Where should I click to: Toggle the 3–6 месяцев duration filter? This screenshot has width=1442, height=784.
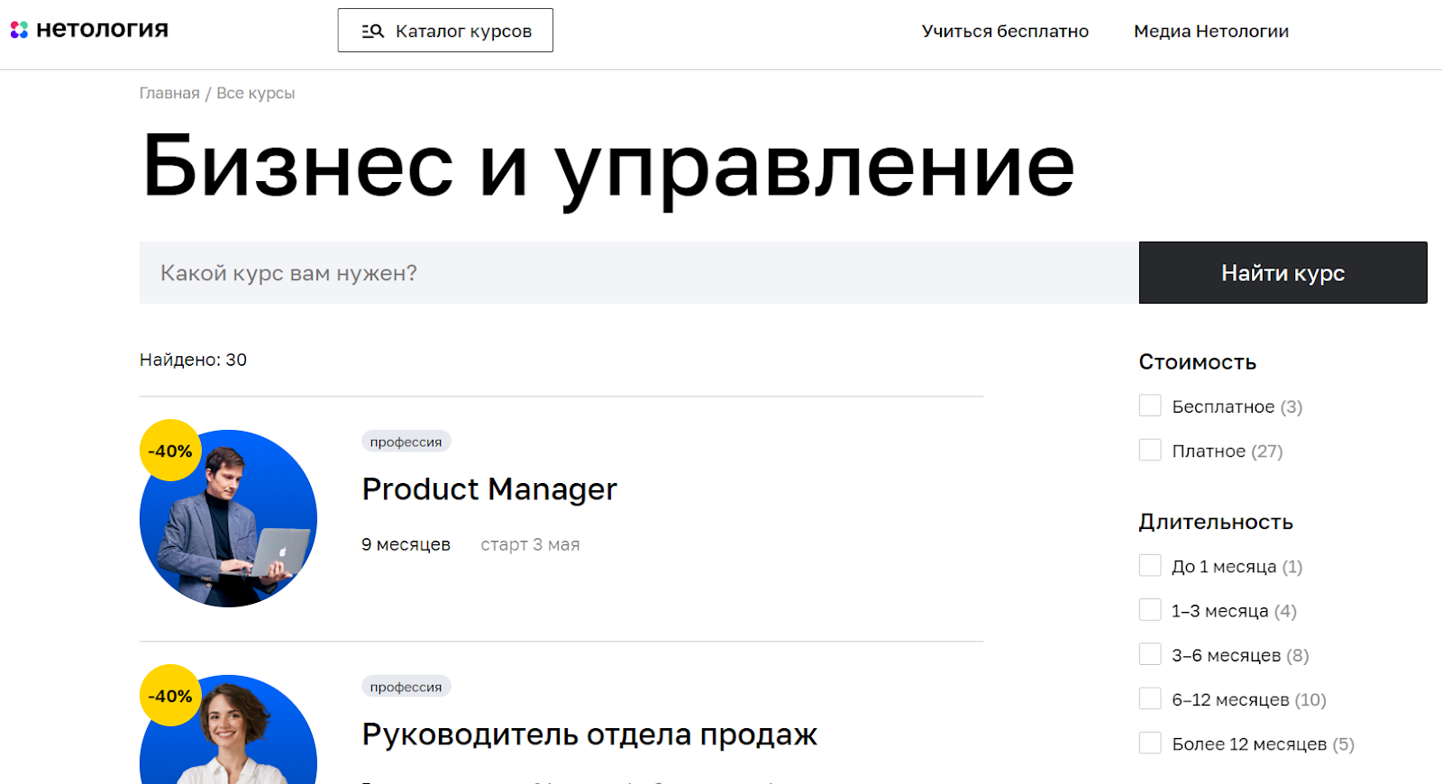[1150, 654]
